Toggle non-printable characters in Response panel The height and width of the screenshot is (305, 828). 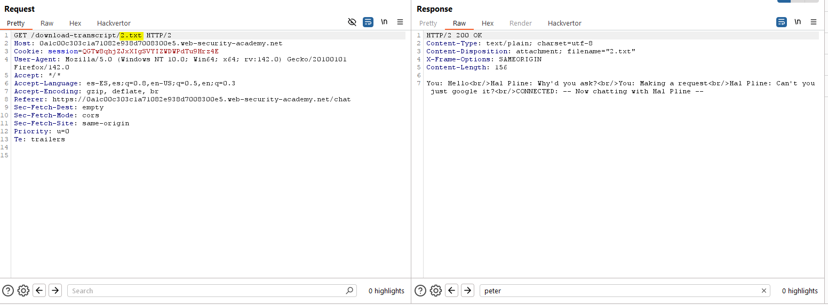[x=798, y=22]
